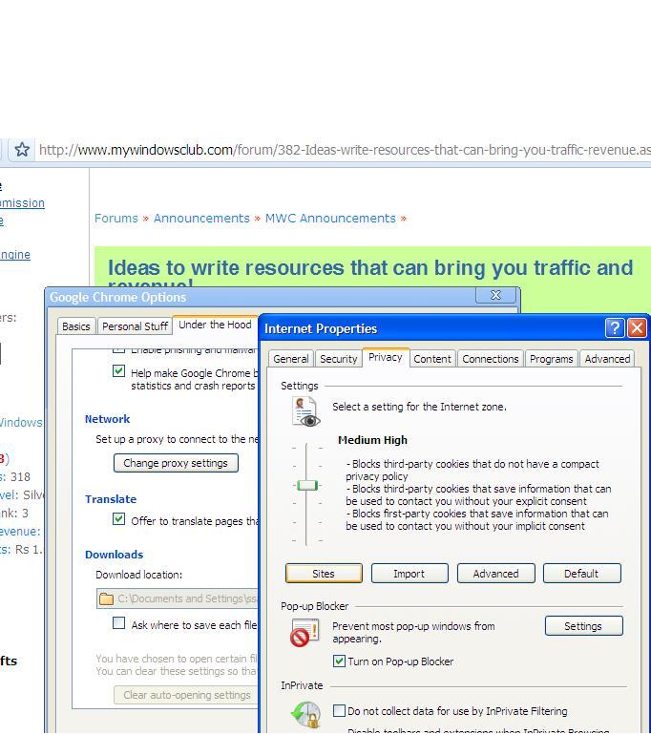Click Change proxy settings button

click(176, 463)
